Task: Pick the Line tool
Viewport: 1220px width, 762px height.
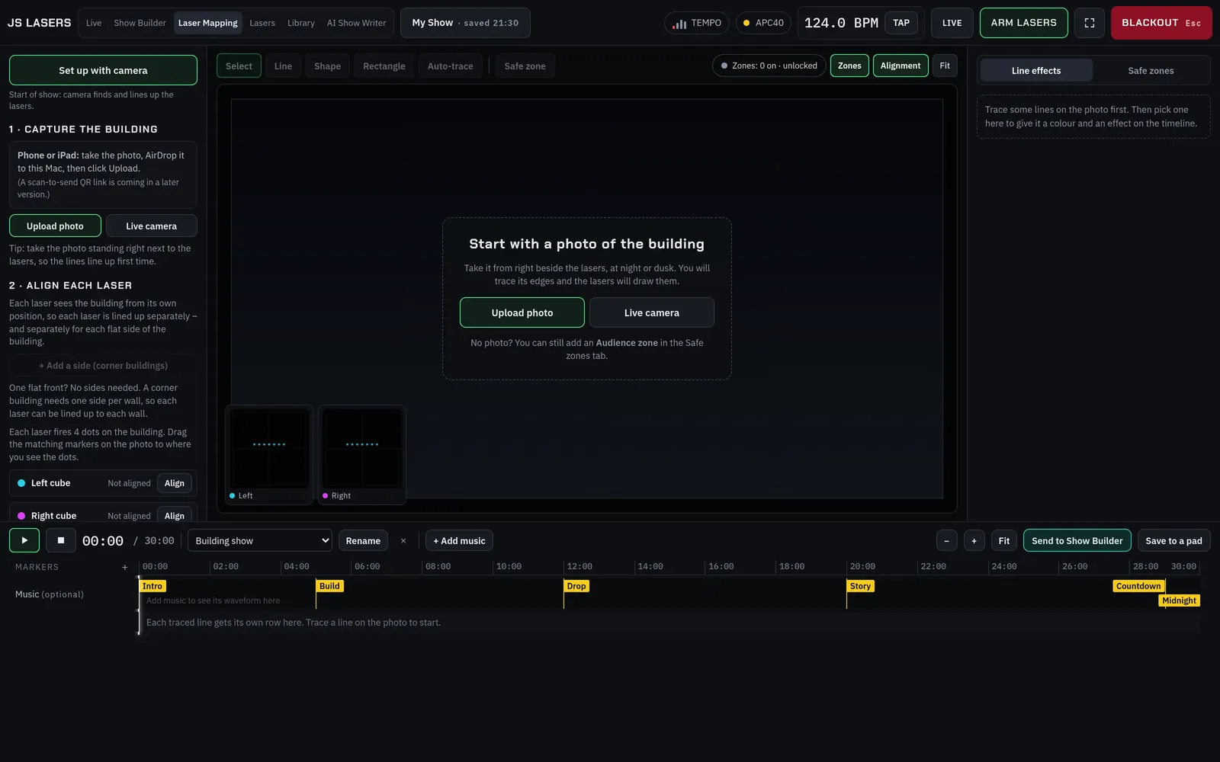Action: (x=283, y=66)
